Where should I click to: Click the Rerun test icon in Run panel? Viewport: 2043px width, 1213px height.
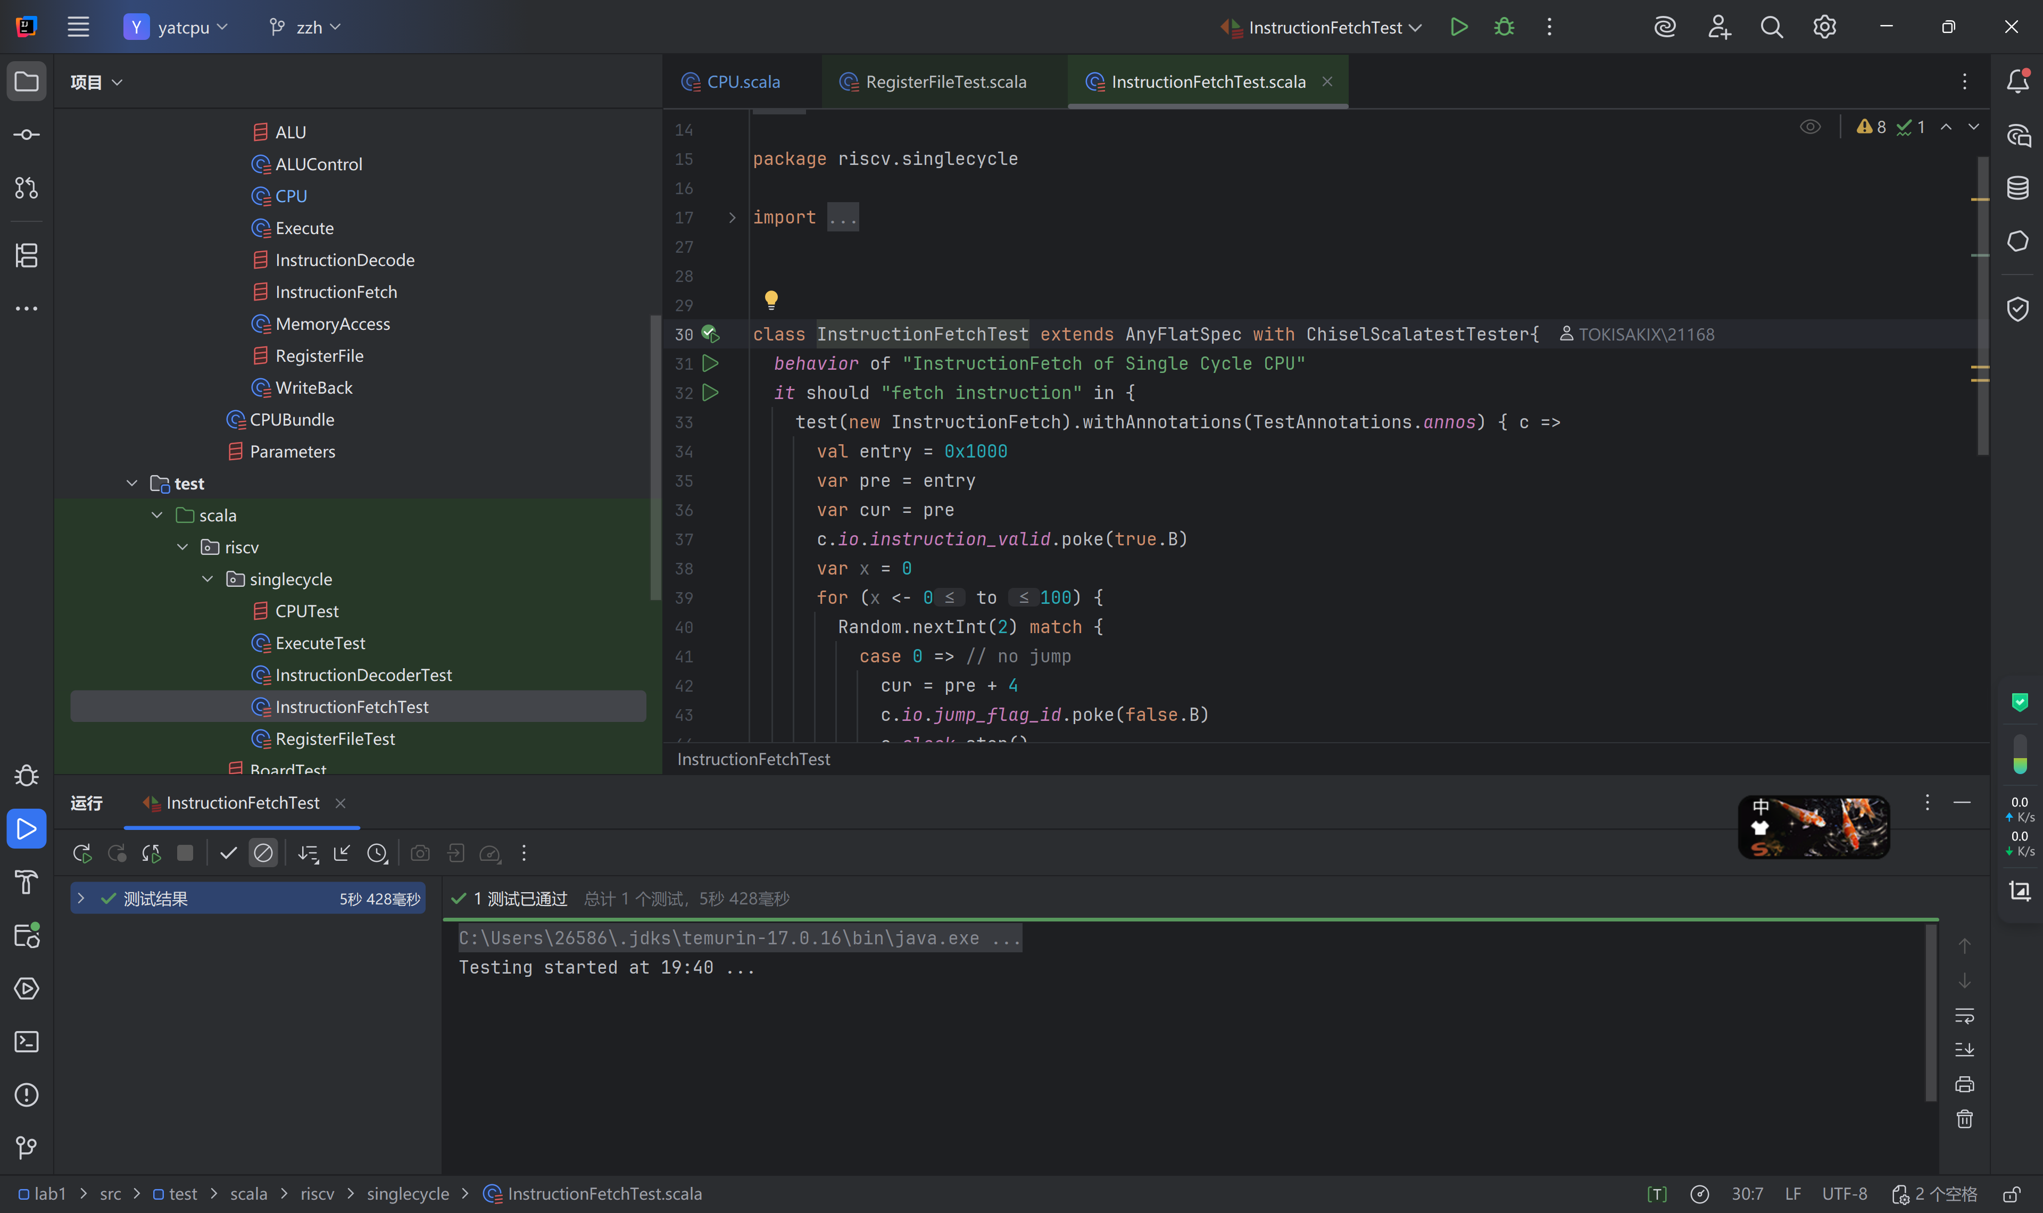tap(82, 853)
